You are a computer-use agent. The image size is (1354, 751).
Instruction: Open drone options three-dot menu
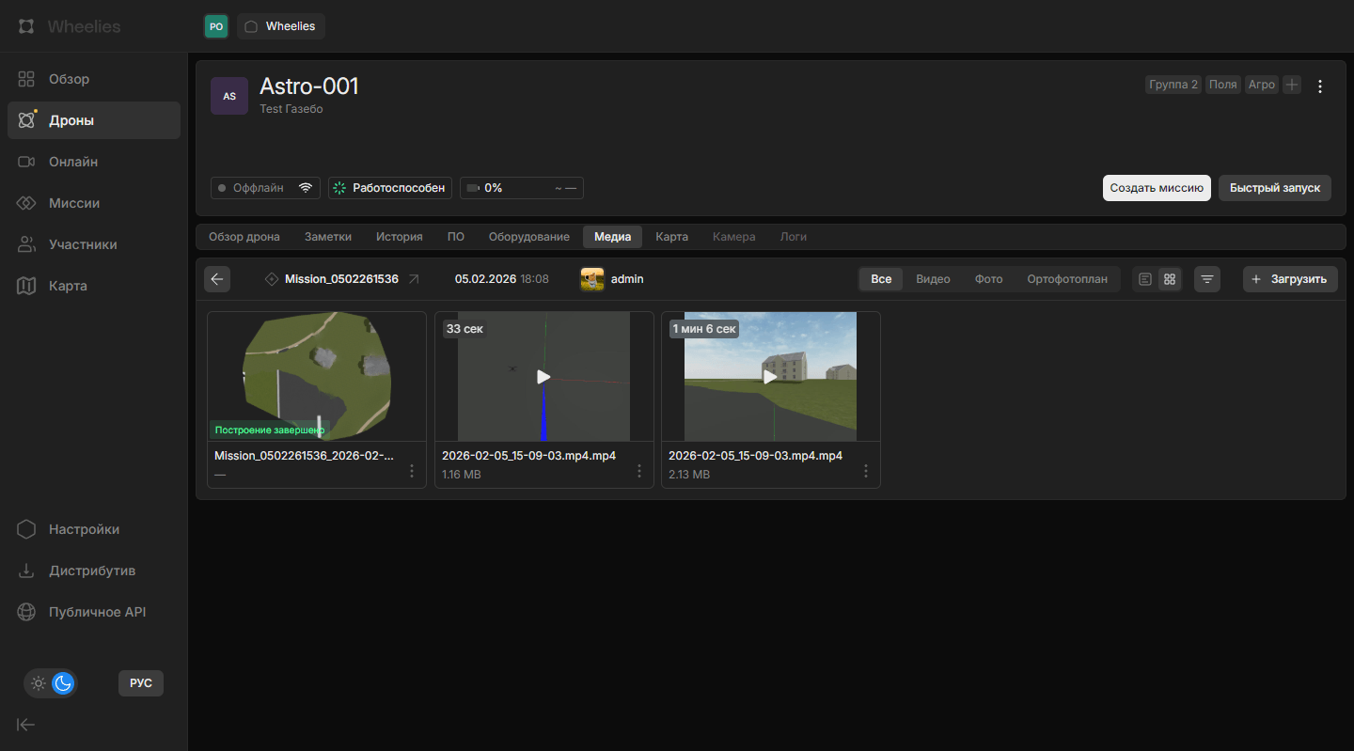coord(1320,86)
